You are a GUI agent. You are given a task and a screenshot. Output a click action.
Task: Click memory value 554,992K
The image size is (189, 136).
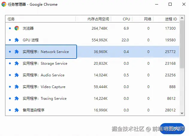coord(99,40)
